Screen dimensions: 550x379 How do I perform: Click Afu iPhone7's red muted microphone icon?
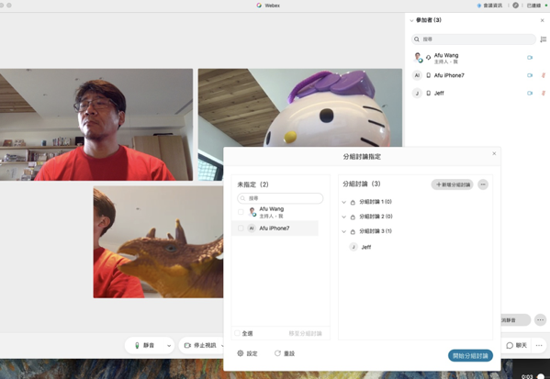click(544, 75)
